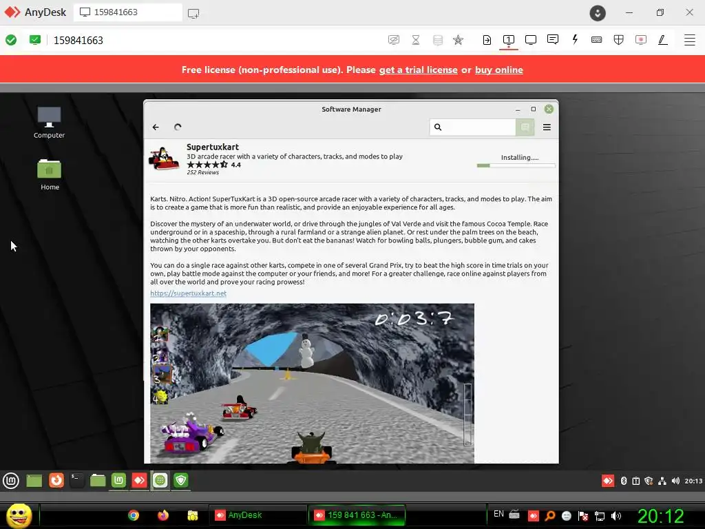Open the Computer desktop icon

click(49, 123)
